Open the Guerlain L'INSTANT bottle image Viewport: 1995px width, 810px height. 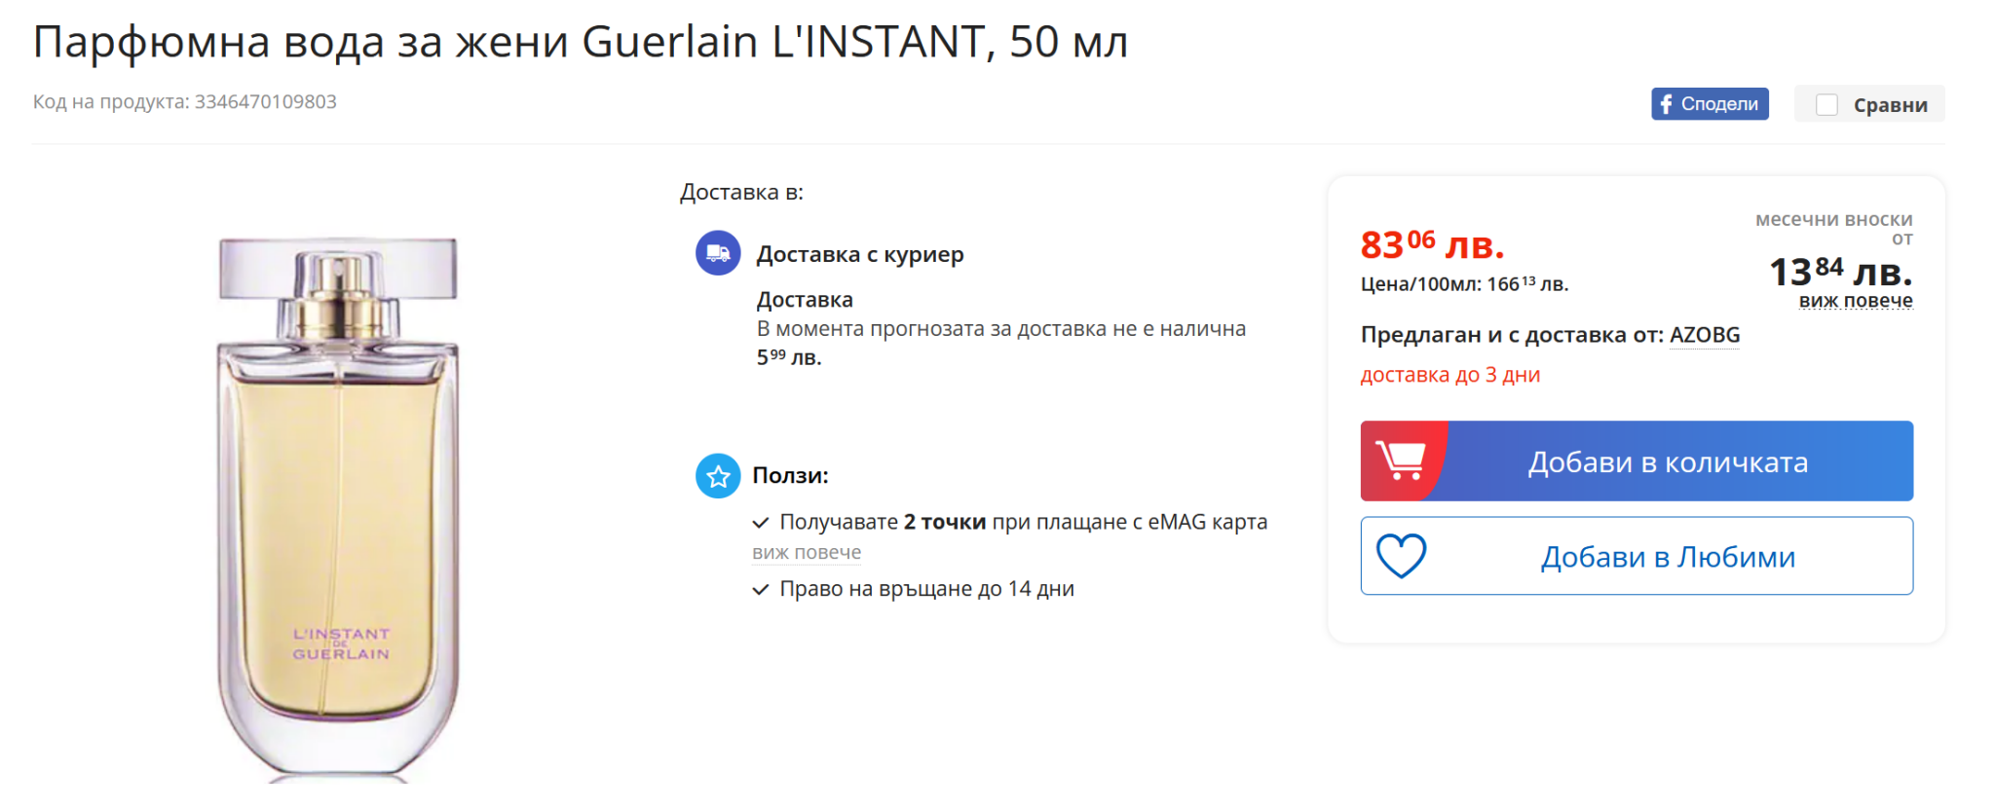point(338,506)
